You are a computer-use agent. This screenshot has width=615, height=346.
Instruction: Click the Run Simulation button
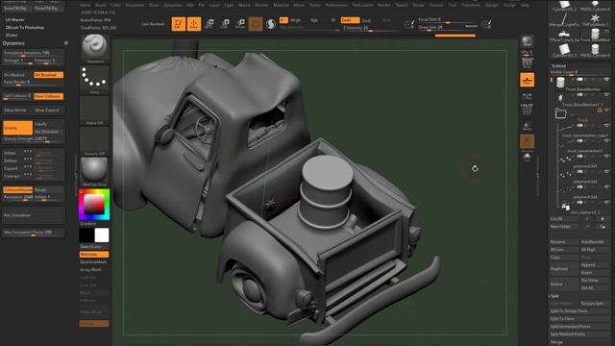pyautogui.click(x=34, y=215)
